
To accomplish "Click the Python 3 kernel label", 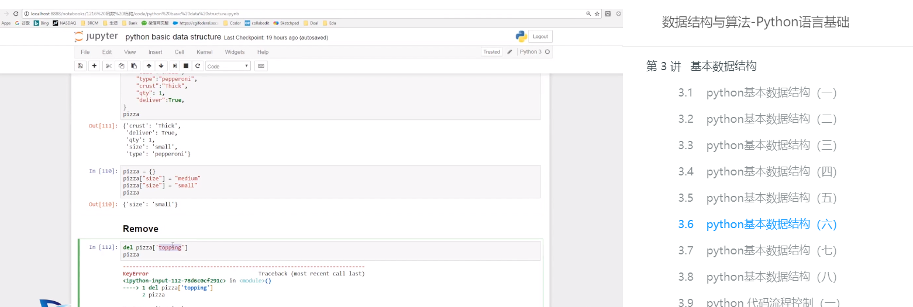I will click(531, 52).
